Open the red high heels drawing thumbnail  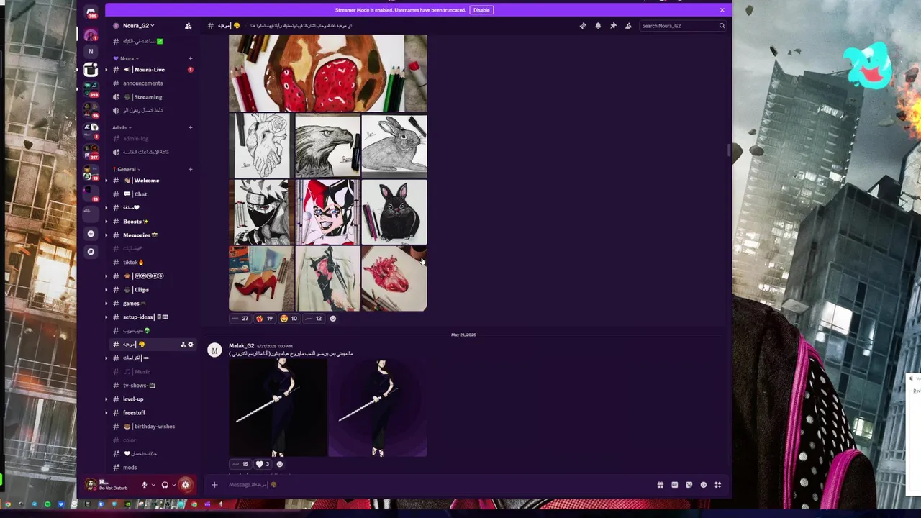pyautogui.click(x=261, y=278)
